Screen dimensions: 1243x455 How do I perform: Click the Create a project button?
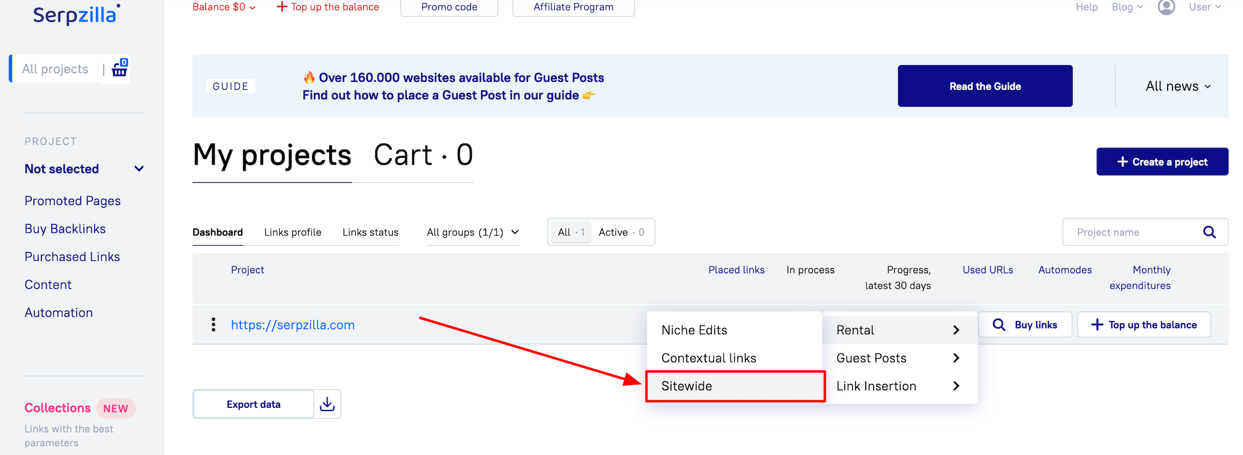click(x=1161, y=162)
